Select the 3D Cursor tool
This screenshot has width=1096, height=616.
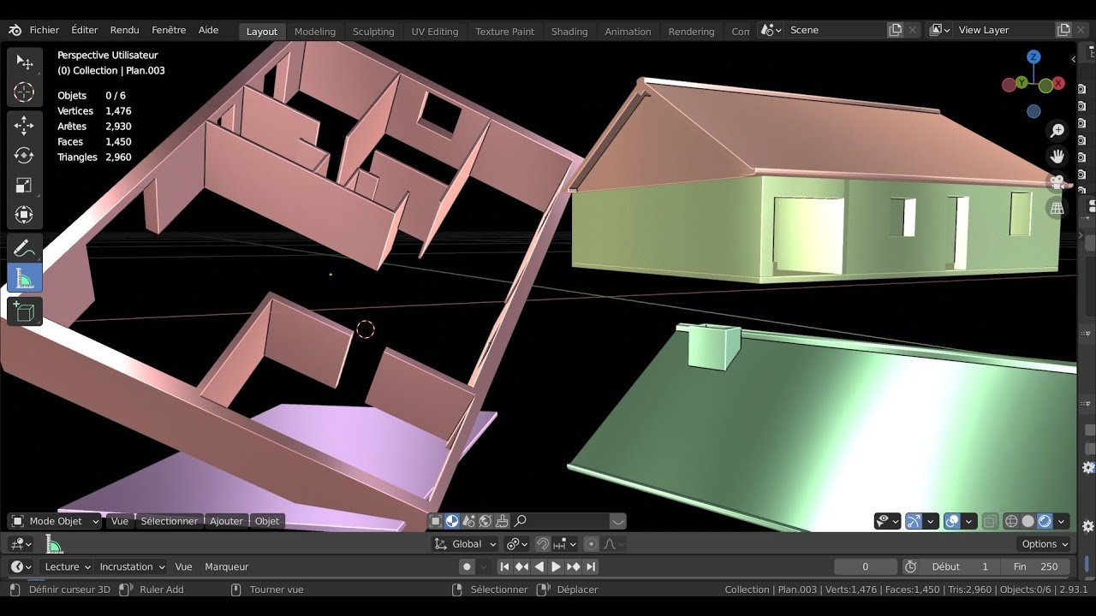(24, 92)
